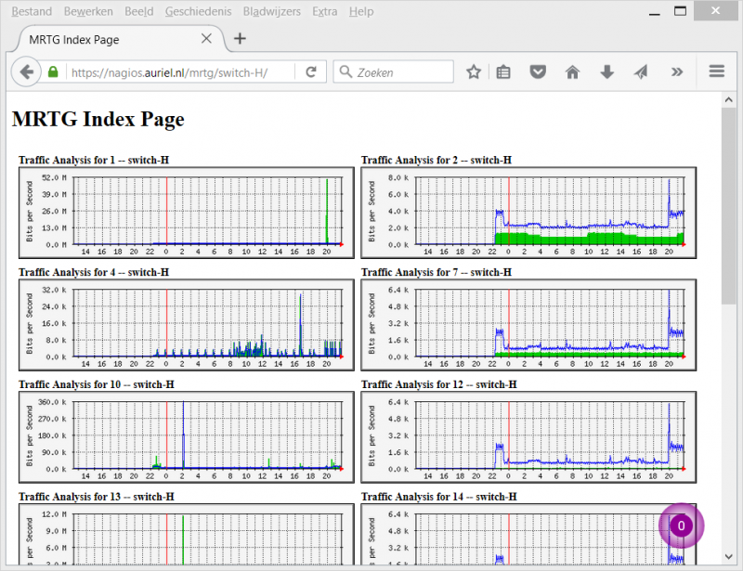Open the hamburger application menu
Screen dimensions: 743x571
click(716, 71)
